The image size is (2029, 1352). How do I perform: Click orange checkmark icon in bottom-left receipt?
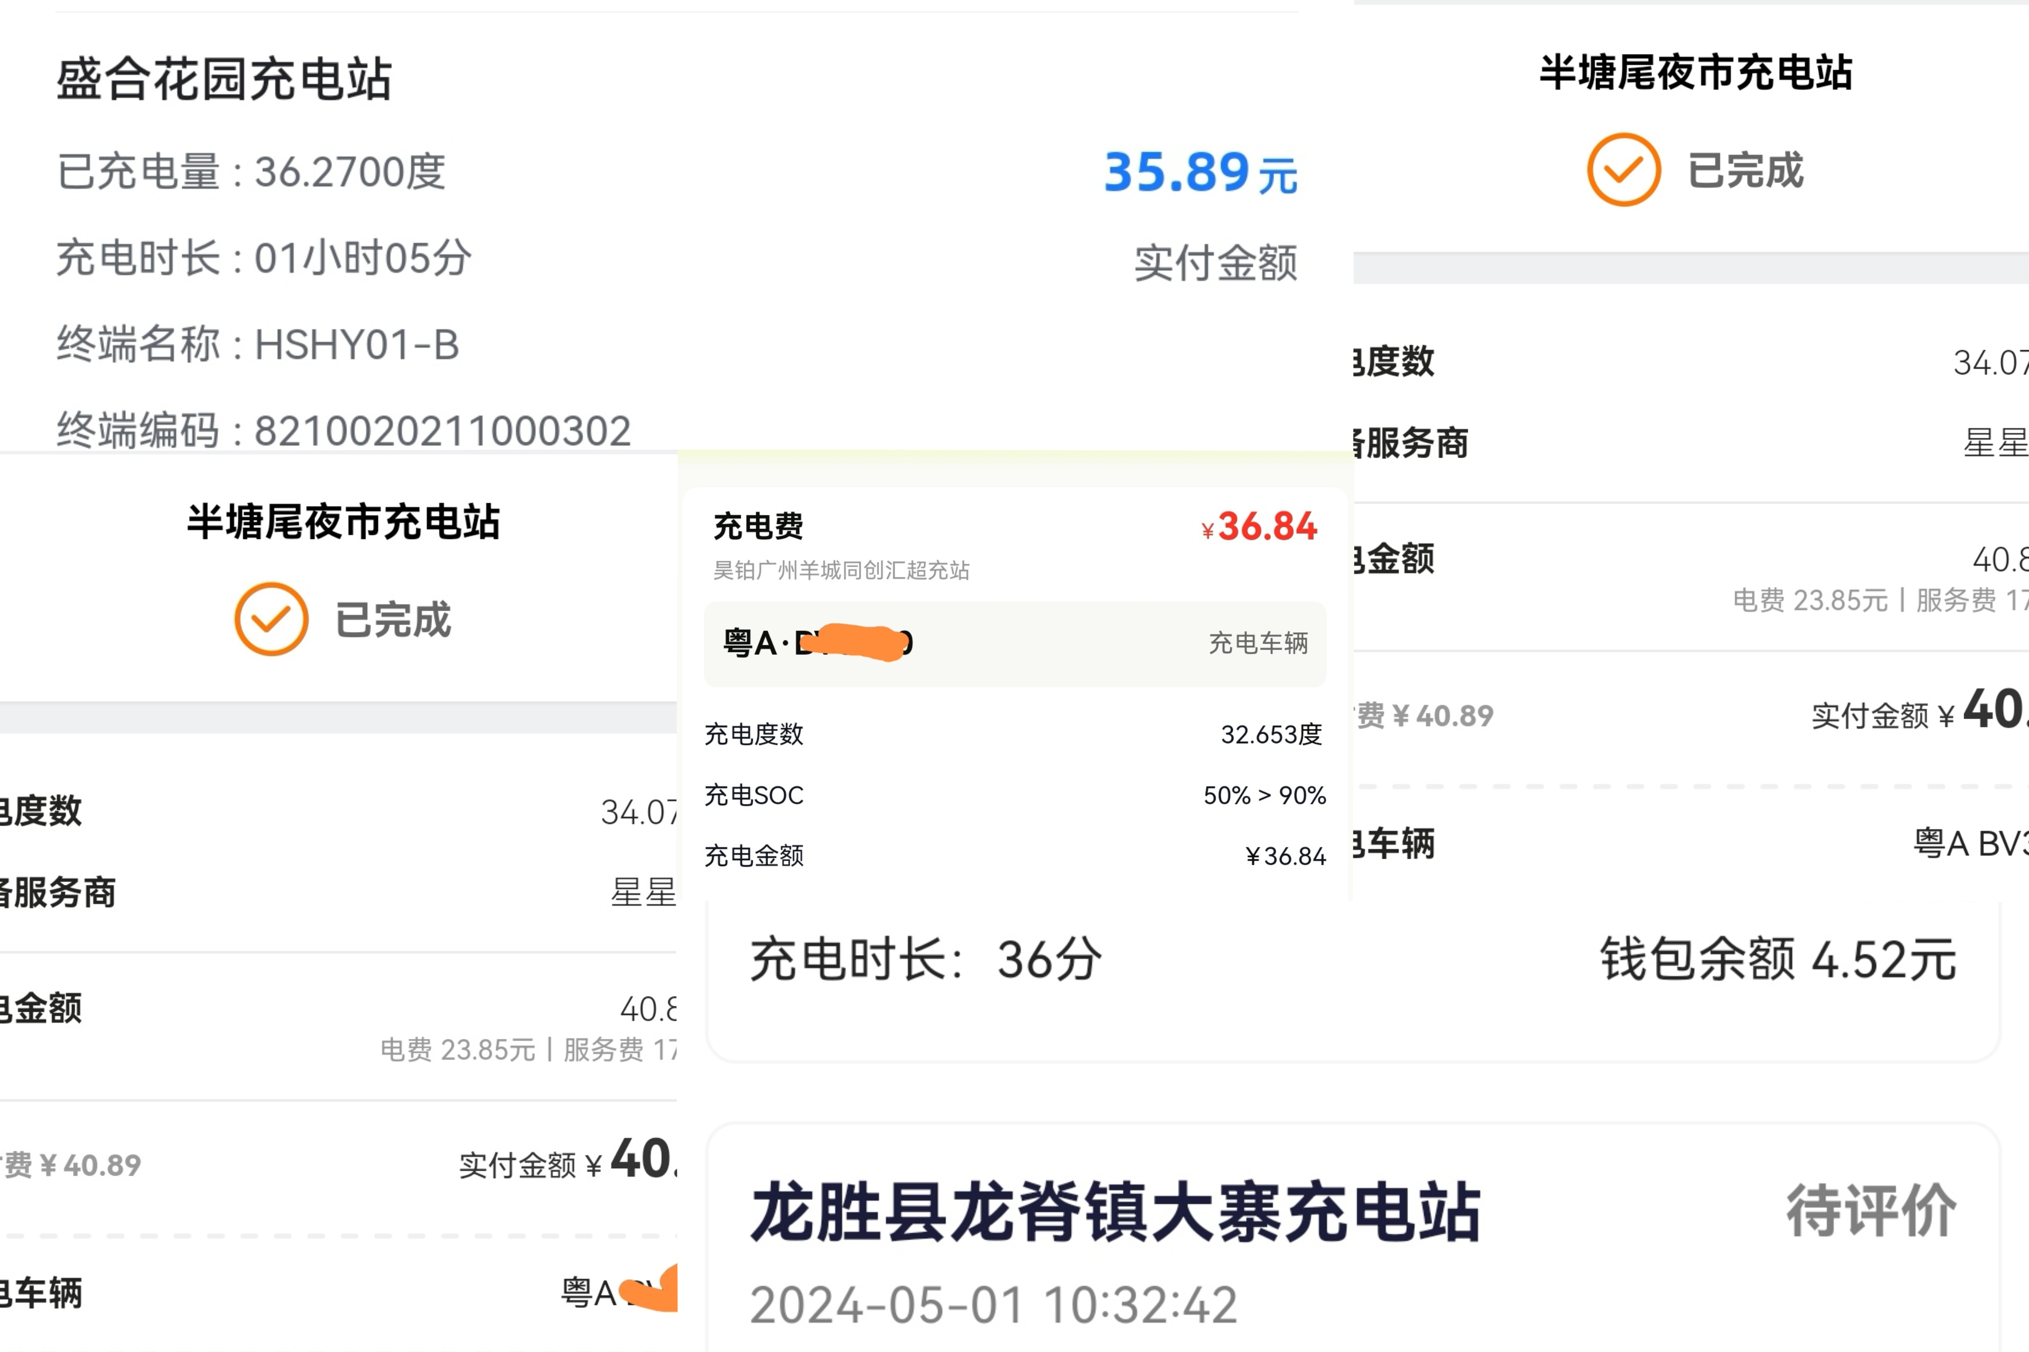pyautogui.click(x=271, y=619)
